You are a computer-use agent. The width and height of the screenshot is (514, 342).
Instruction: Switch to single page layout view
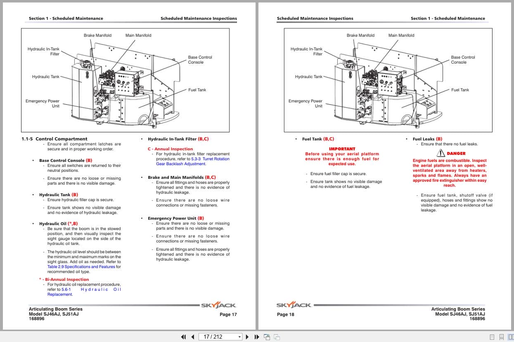click(491, 337)
